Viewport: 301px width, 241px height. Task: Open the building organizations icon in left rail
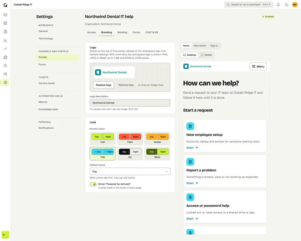click(5, 57)
